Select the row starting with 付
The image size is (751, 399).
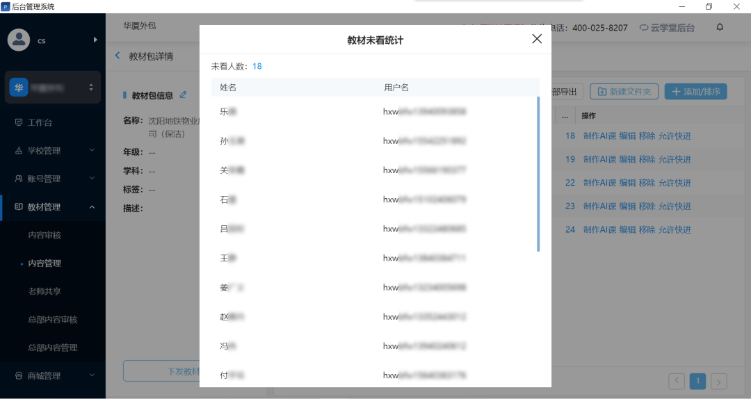click(375, 375)
